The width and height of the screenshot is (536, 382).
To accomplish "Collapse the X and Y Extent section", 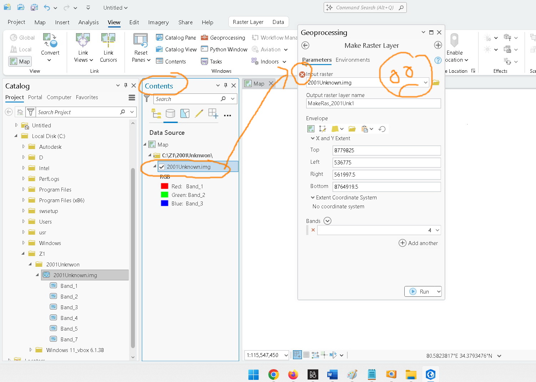I will [x=313, y=138].
